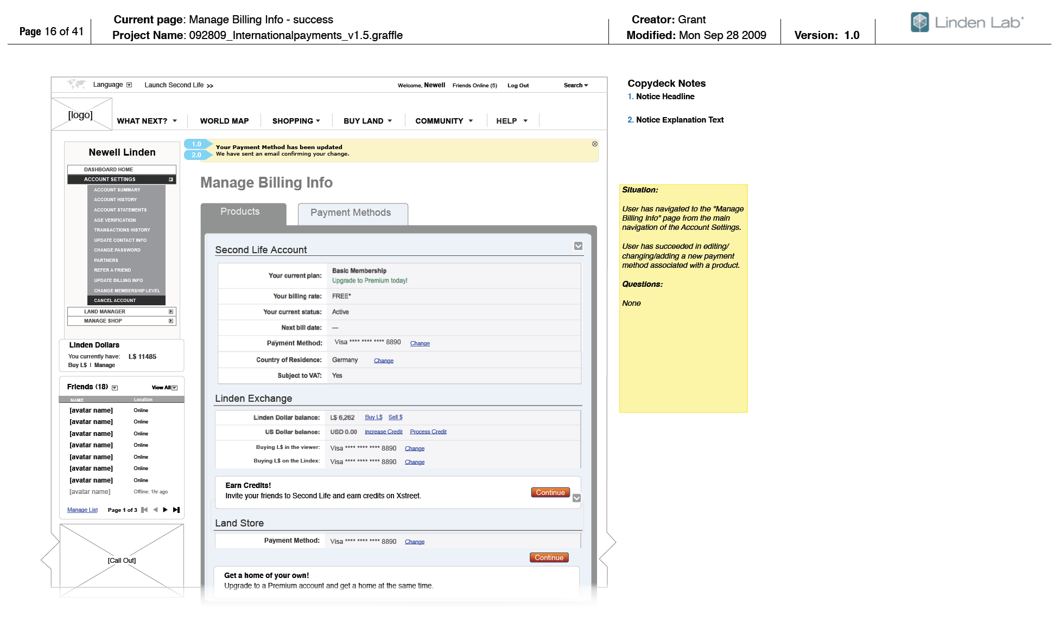Open the WORLD MAP menu item

pos(224,121)
